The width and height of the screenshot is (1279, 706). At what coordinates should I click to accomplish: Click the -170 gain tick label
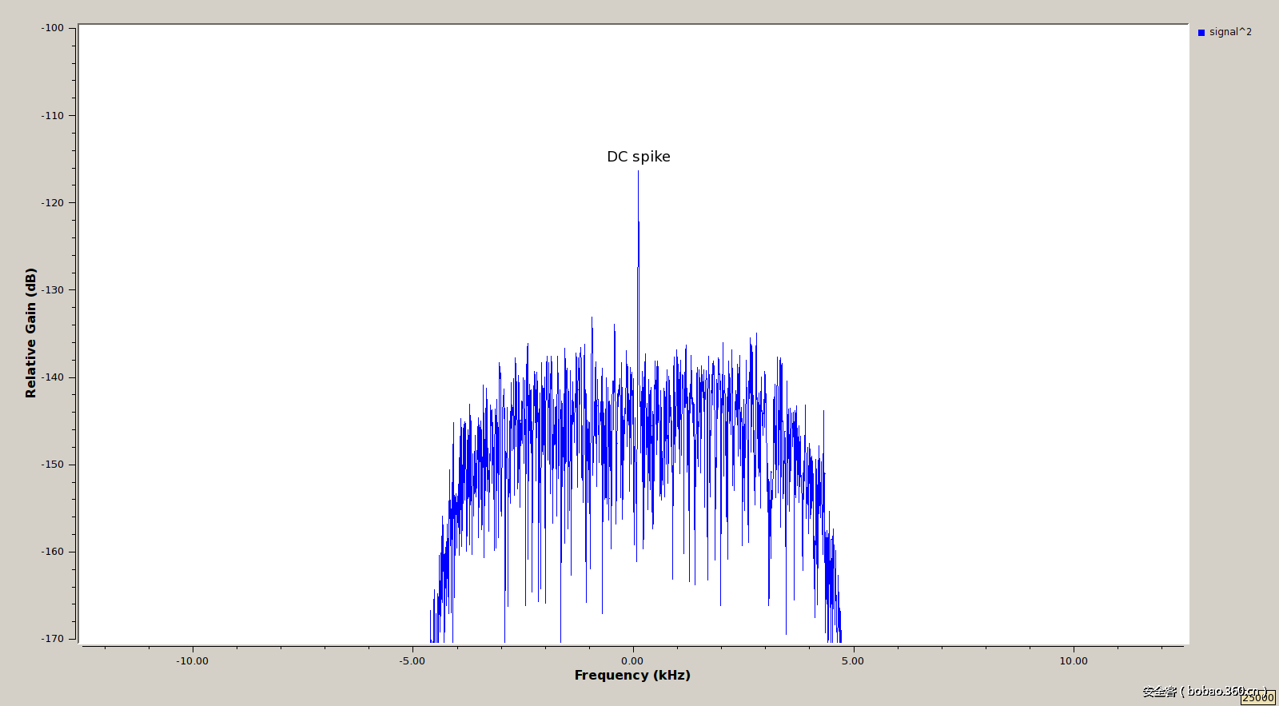coord(53,638)
